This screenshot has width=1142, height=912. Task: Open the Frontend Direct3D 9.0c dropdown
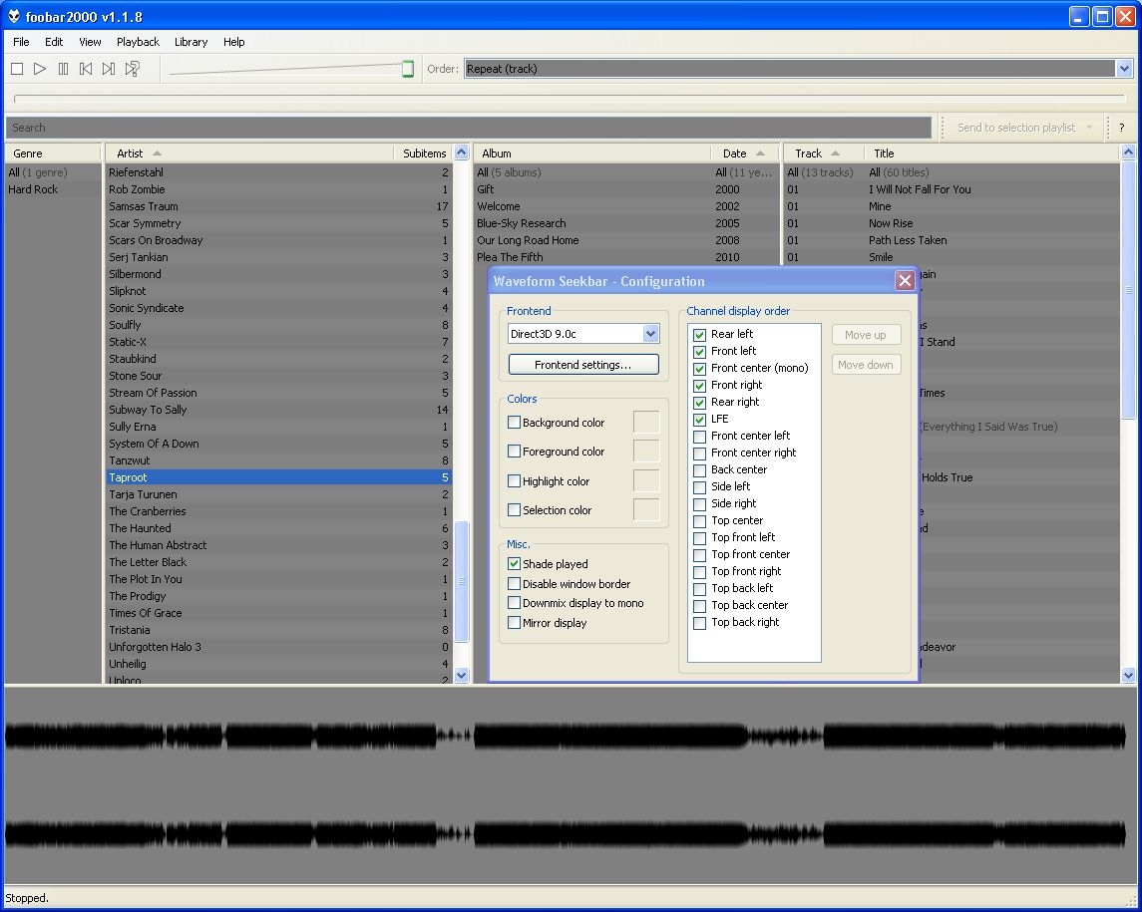650,333
